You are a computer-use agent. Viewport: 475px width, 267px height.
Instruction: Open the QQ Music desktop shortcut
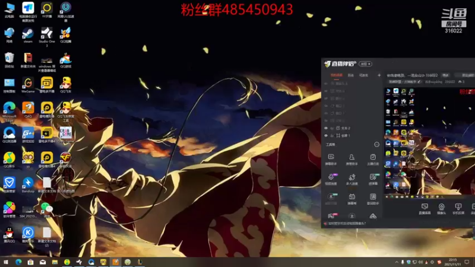(9, 160)
